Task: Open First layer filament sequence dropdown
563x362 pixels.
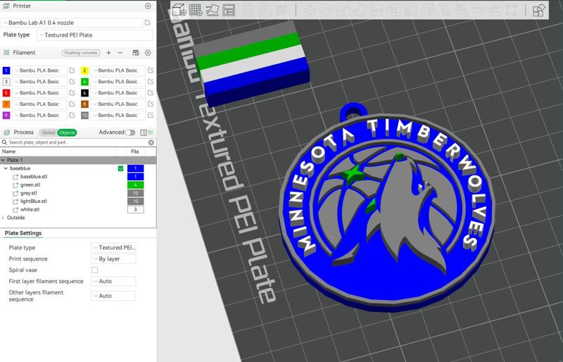Action: pyautogui.click(x=113, y=281)
